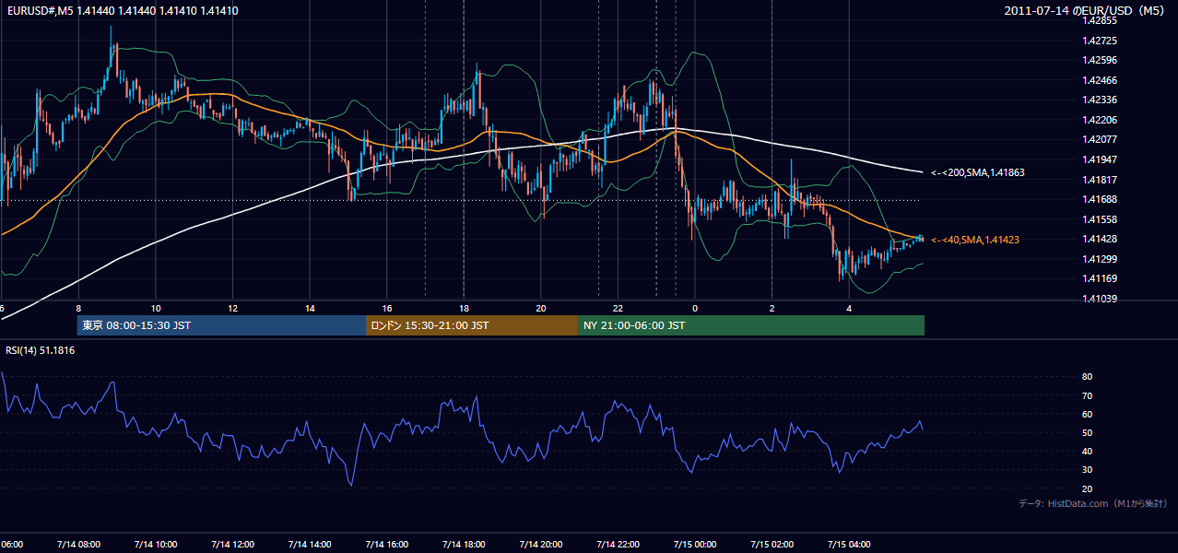
Task: Click the 7/15 00:00 date label
Action: pyautogui.click(x=695, y=545)
